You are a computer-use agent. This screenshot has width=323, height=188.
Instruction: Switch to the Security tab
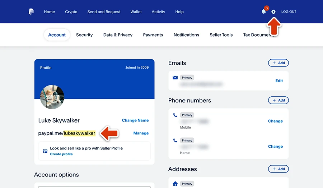[84, 35]
